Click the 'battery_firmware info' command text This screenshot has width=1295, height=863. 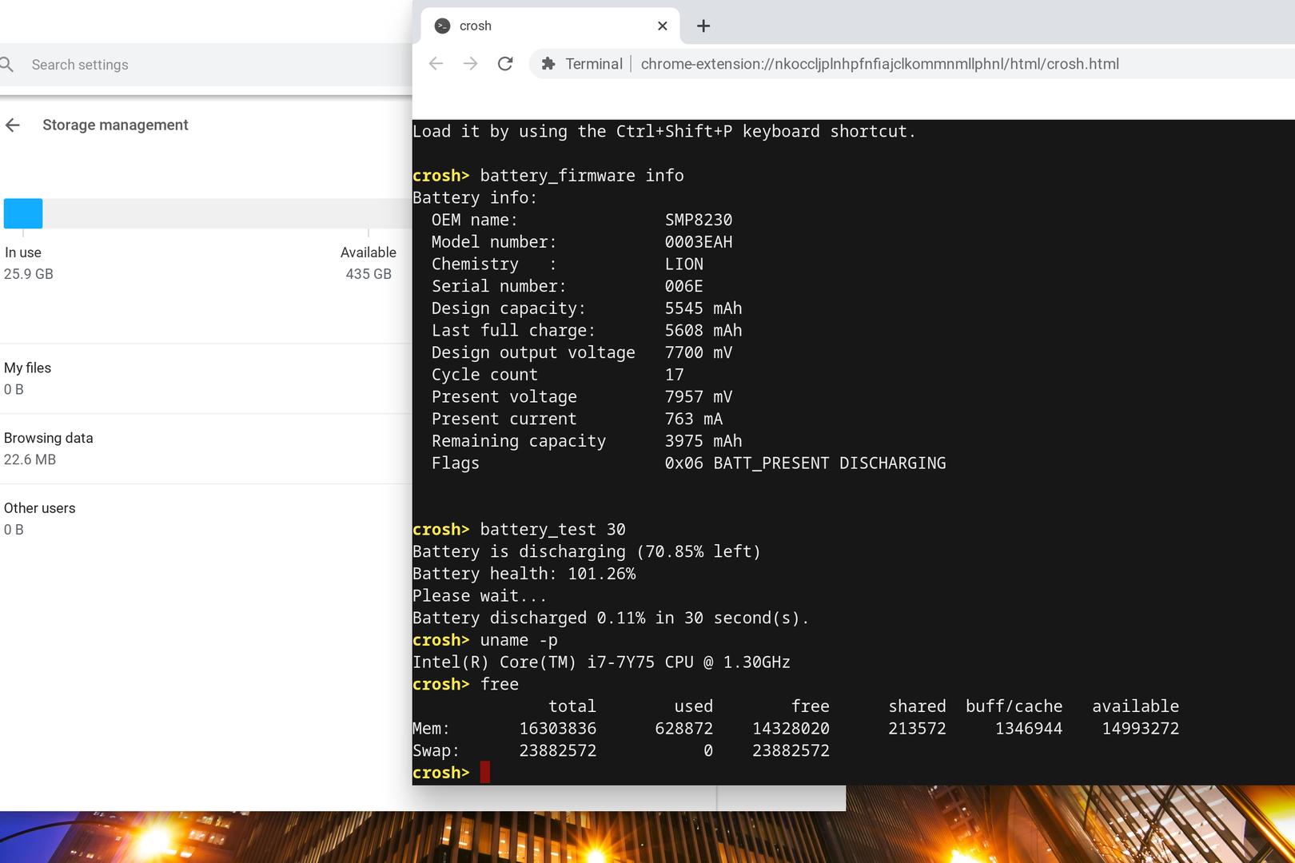[x=582, y=176]
